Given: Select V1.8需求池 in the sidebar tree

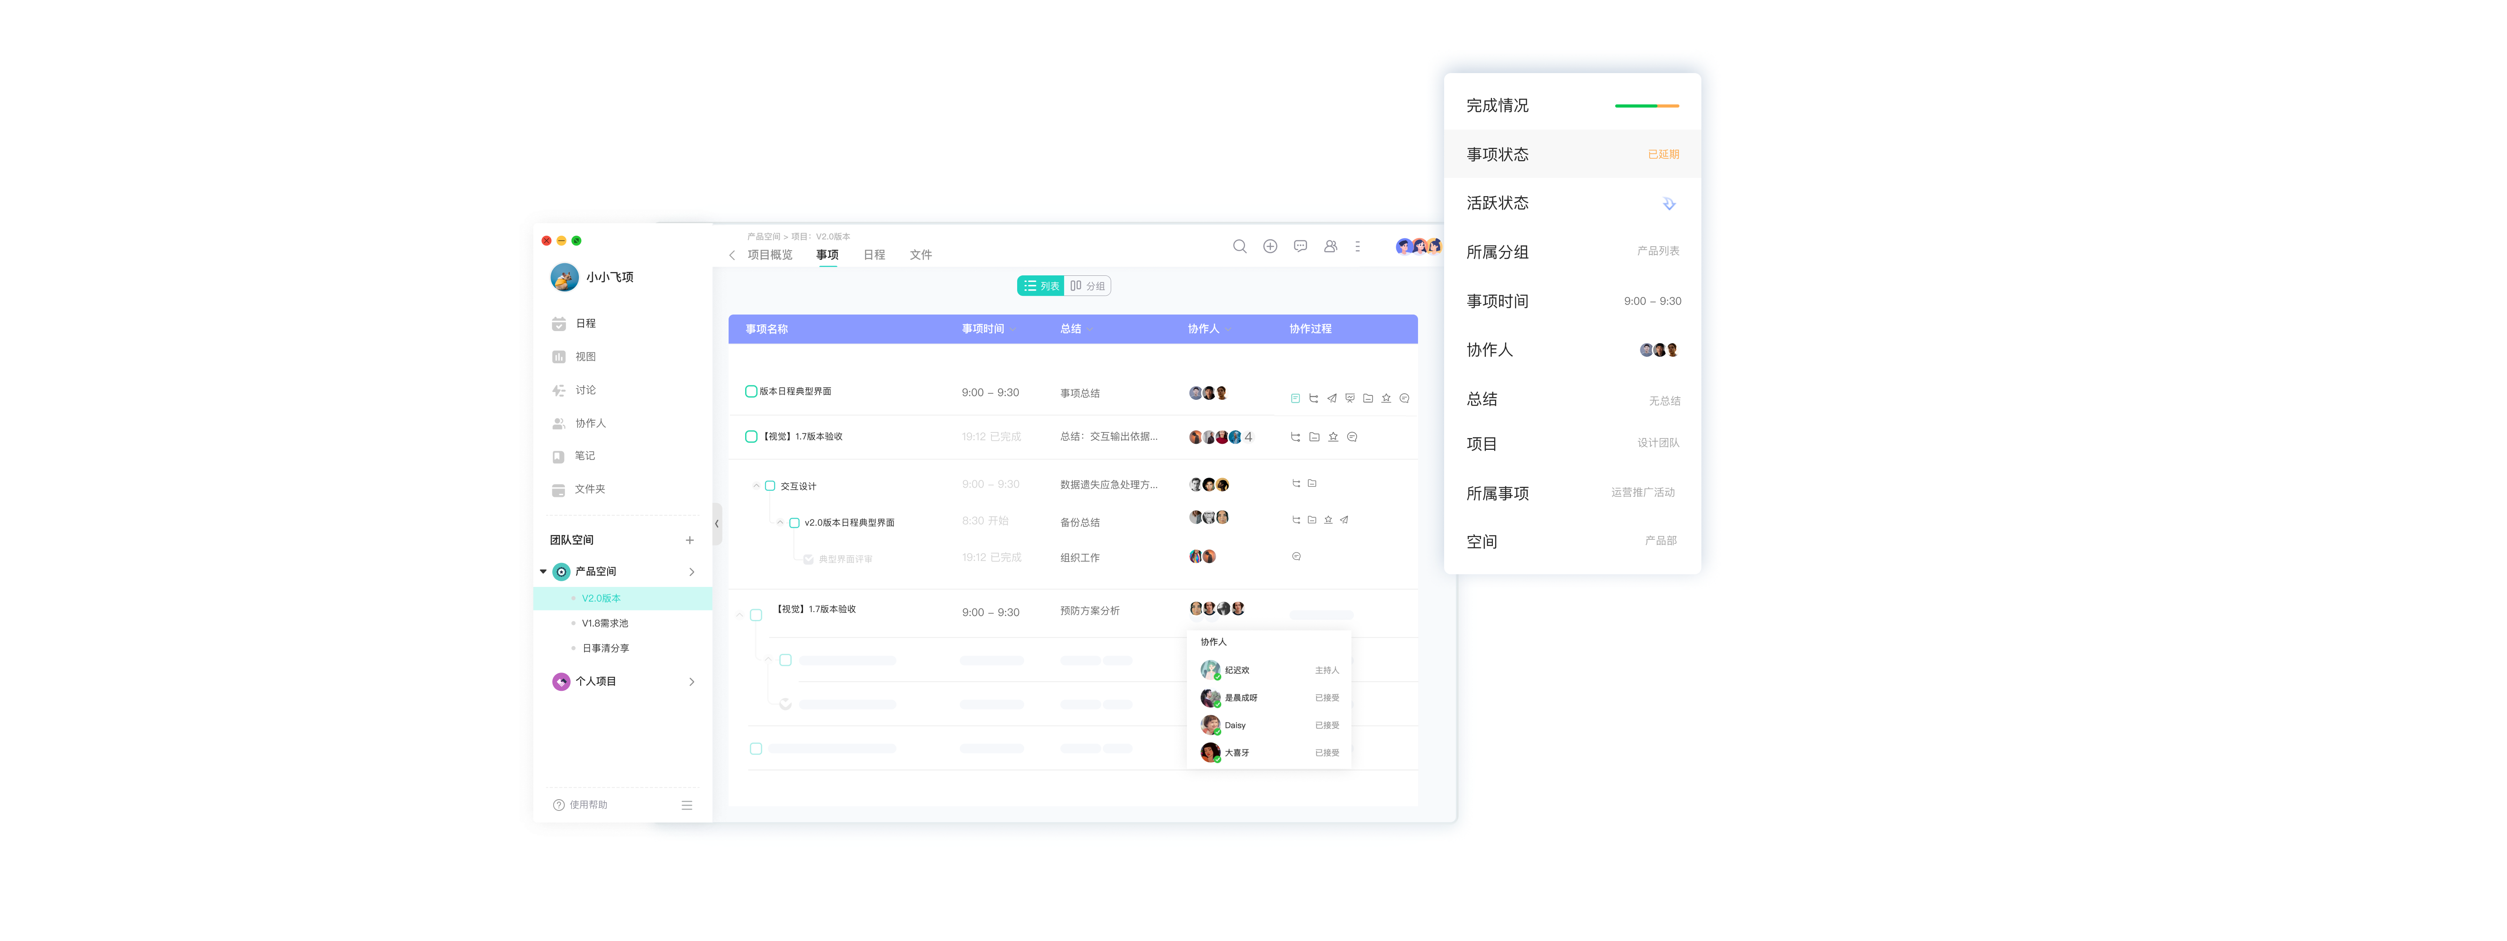Looking at the screenshot, I should pos(605,624).
